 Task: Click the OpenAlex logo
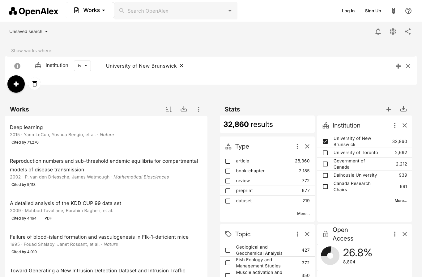coord(33,11)
